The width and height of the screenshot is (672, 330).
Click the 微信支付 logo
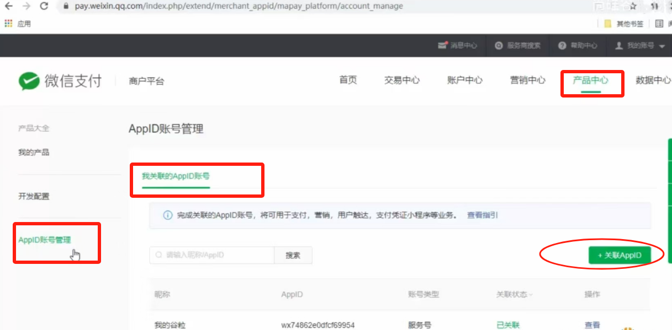click(x=60, y=81)
